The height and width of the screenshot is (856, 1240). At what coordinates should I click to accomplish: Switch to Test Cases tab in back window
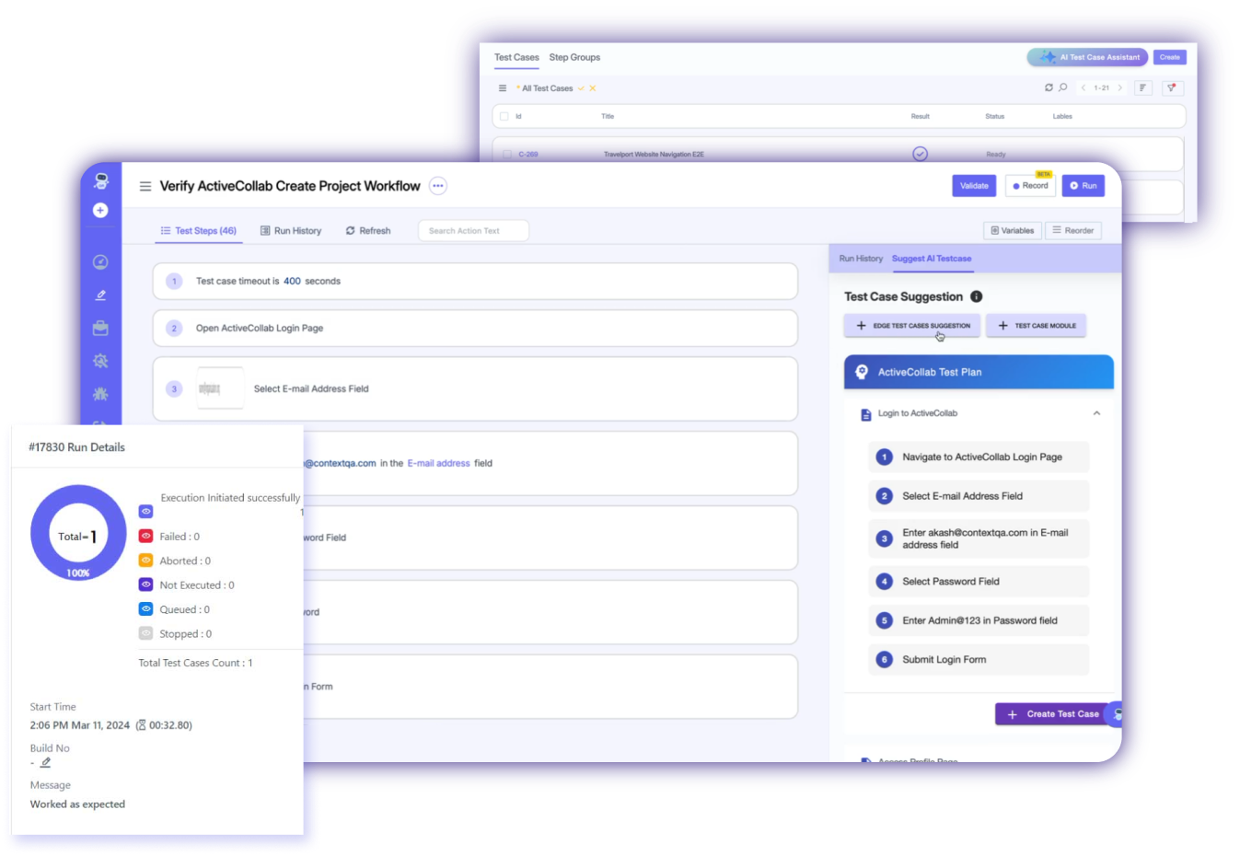tap(516, 57)
